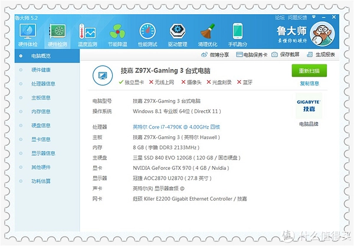Open the 问题反馈 feedback link
Image resolution: width=354 pixels, height=246 pixels.
coord(297,18)
